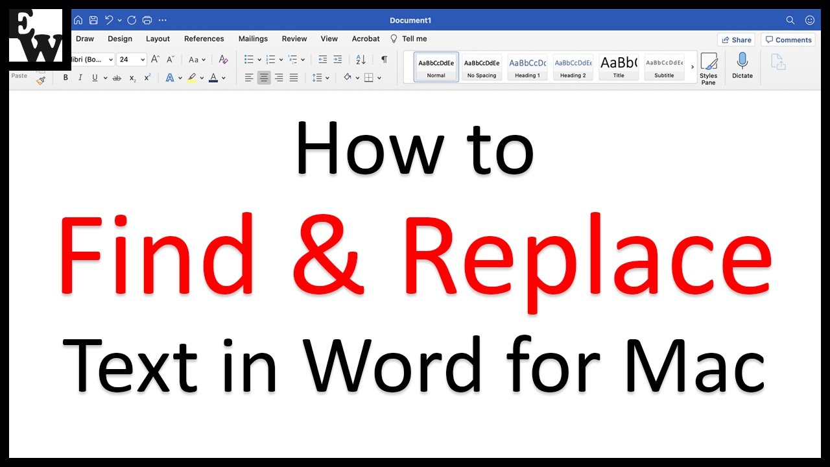The image size is (830, 467).
Task: Open the paragraph shading paint bucket
Action: point(348,78)
